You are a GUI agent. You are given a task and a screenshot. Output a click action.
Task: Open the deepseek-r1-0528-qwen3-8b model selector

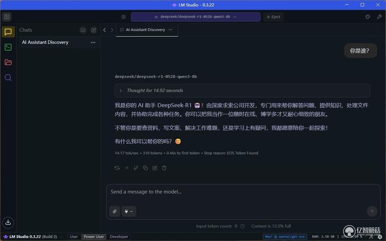tap(195, 17)
